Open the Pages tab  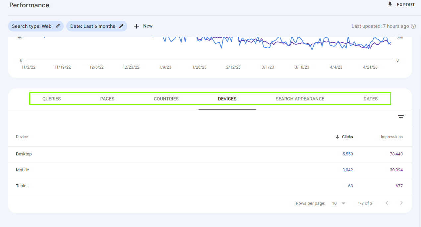pyautogui.click(x=107, y=99)
